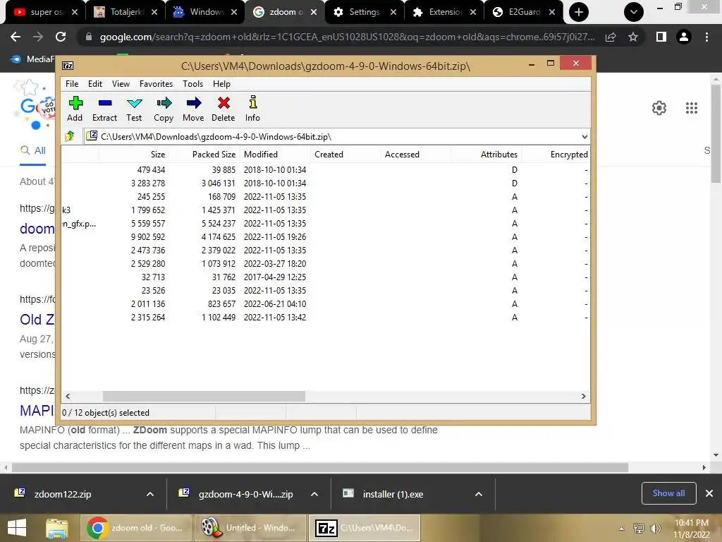Open the Chrome three-dot menu
The height and width of the screenshot is (542, 722).
pyautogui.click(x=706, y=37)
